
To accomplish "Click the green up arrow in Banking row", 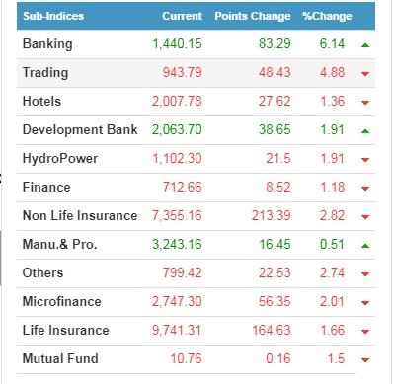I will pyautogui.click(x=365, y=45).
